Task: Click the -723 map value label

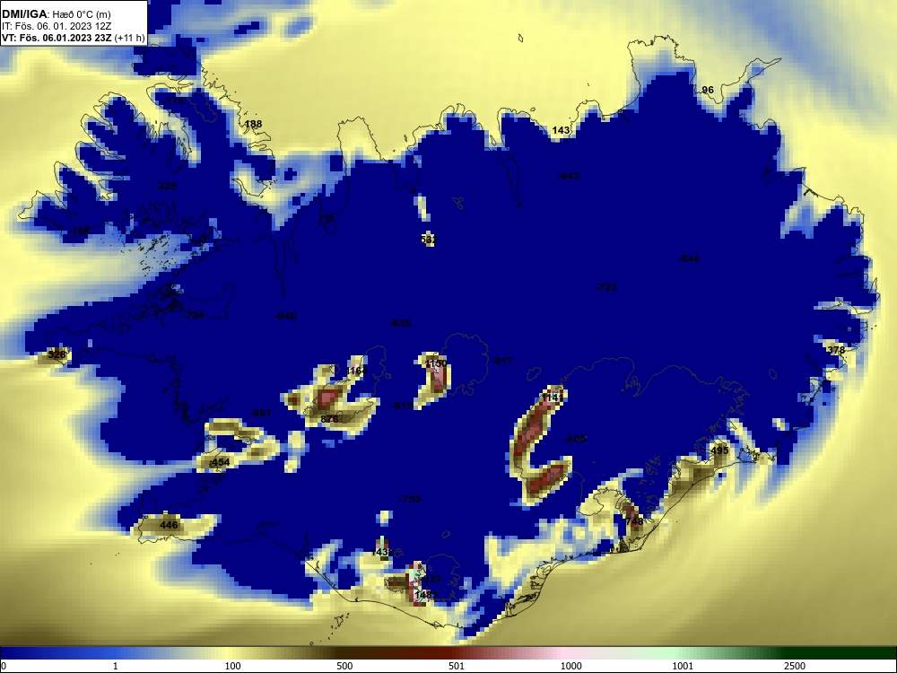Action: point(606,287)
